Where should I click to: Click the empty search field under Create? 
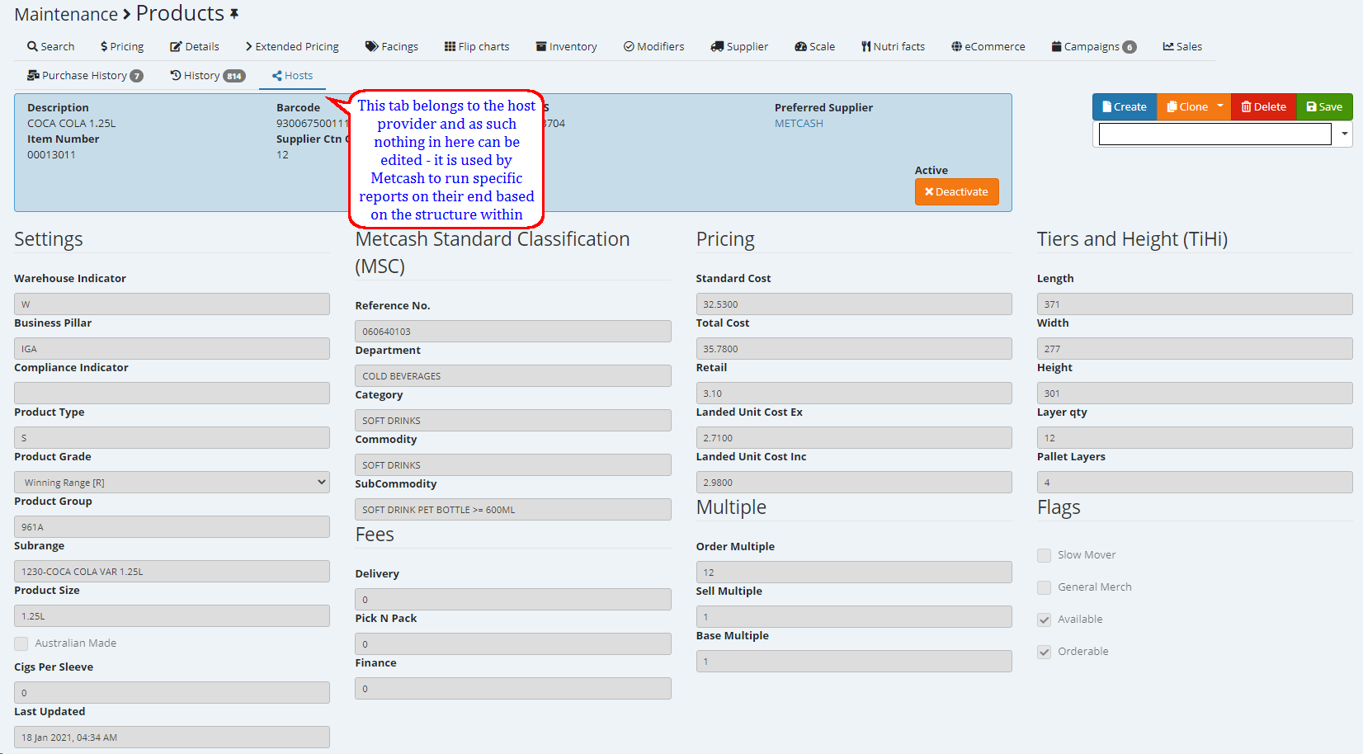(1214, 134)
